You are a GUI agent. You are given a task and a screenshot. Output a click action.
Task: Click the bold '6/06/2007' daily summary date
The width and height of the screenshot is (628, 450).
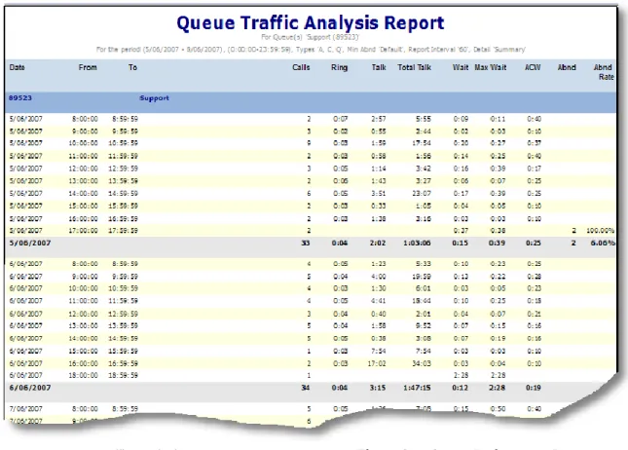click(x=30, y=388)
